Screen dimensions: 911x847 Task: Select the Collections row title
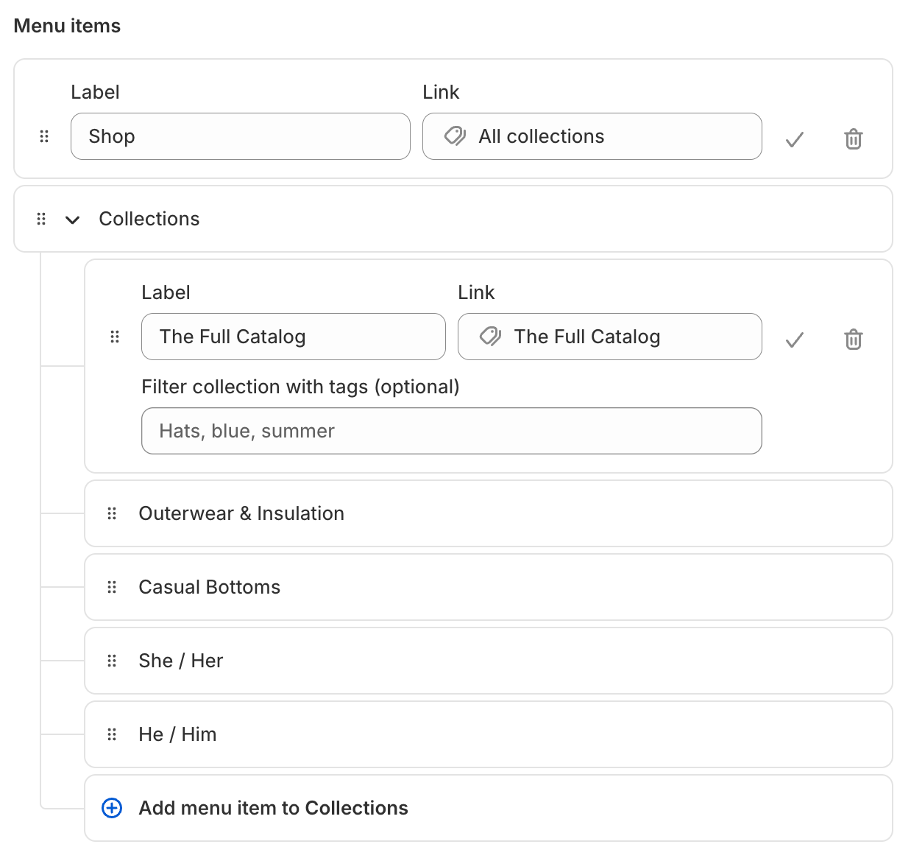point(149,219)
